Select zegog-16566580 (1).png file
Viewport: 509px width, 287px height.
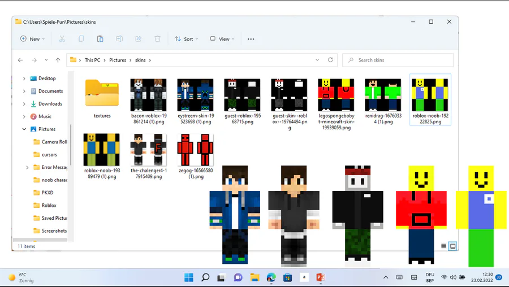196,156
